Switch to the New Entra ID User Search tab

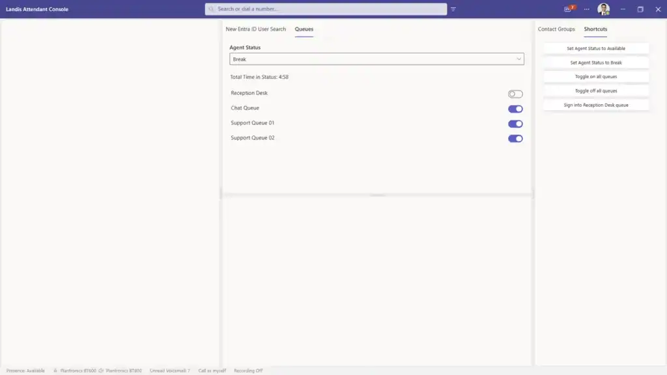pos(257,29)
